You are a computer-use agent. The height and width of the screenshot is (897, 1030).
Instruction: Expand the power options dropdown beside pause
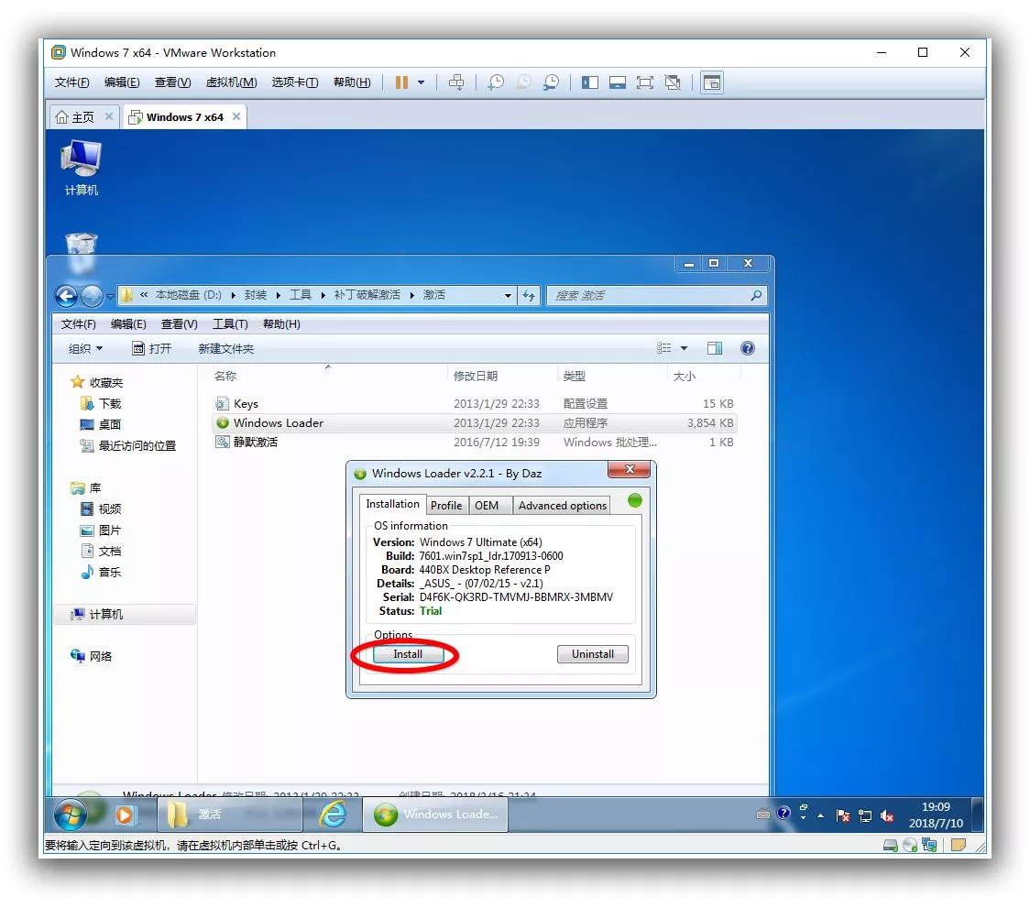tap(422, 82)
